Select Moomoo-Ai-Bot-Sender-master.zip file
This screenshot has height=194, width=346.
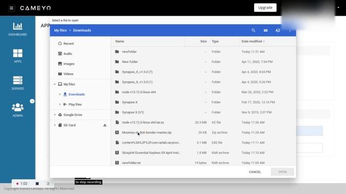tap(203, 133)
